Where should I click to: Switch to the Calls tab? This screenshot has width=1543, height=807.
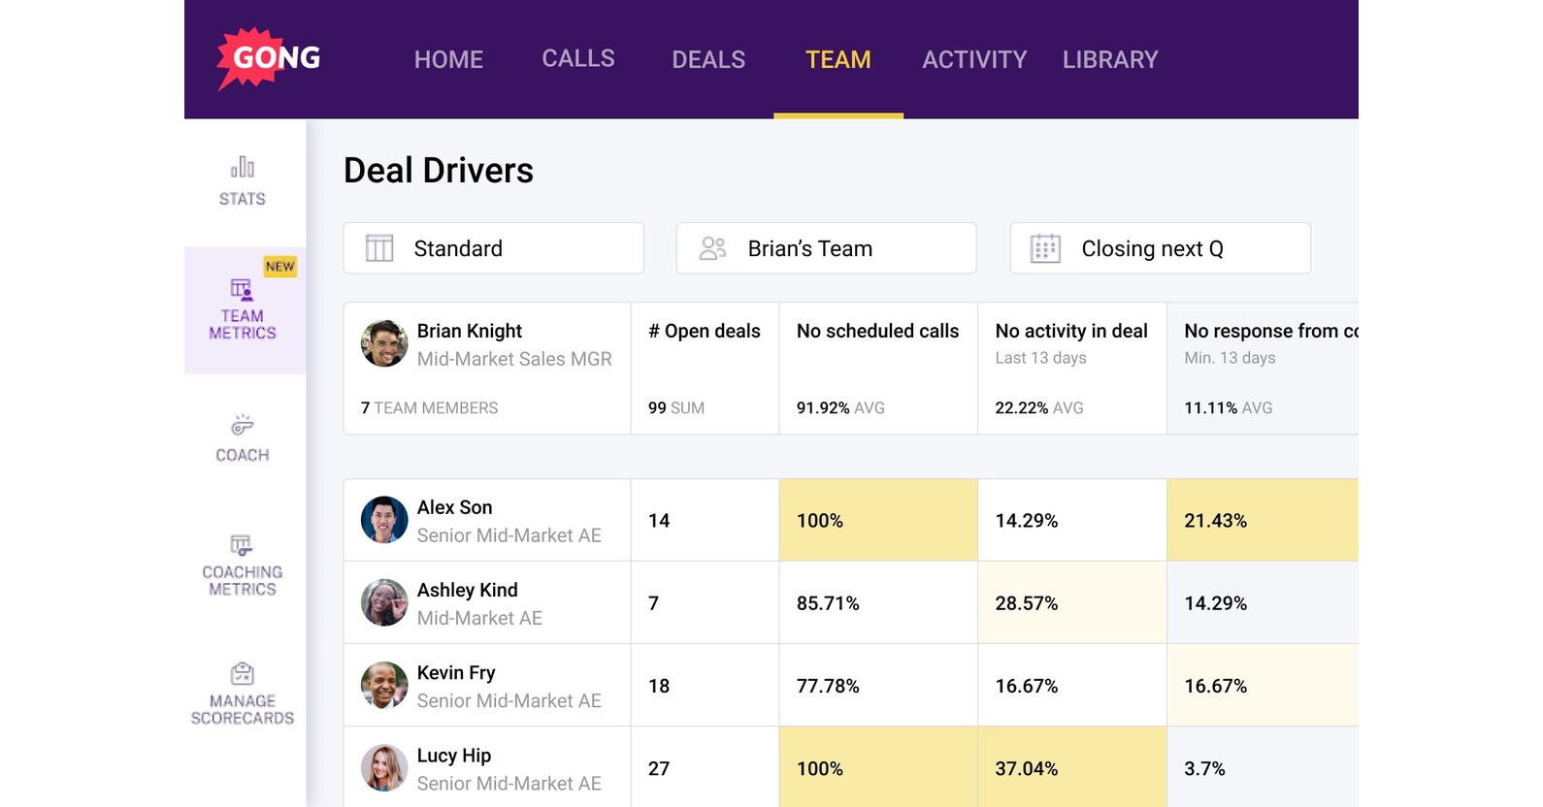point(578,58)
